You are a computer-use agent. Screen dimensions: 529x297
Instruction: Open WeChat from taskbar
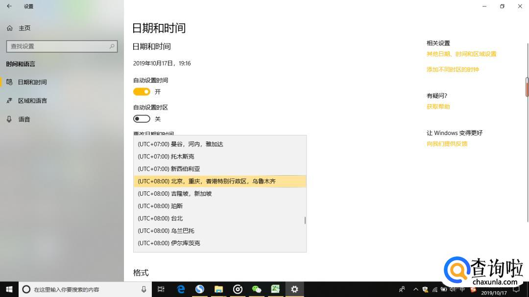click(x=256, y=289)
